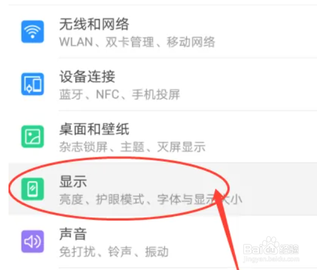The width and height of the screenshot is (317, 270).
Task: Select the 杂志锁屏、主题、灭屏显示 subtitle
Action: [132, 147]
